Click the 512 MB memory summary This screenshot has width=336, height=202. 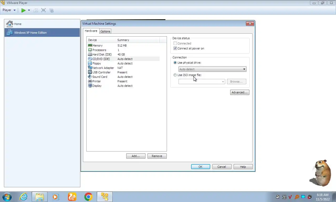[122, 46]
